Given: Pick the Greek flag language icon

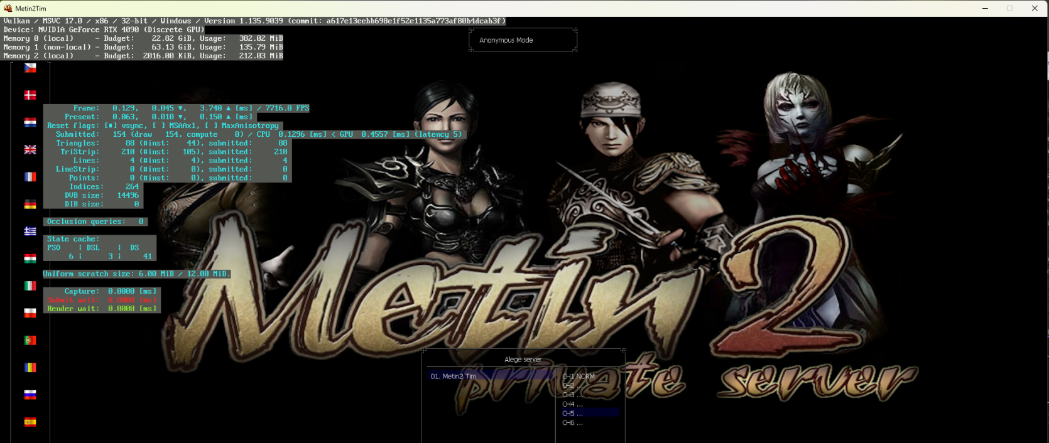Looking at the screenshot, I should pos(30,231).
